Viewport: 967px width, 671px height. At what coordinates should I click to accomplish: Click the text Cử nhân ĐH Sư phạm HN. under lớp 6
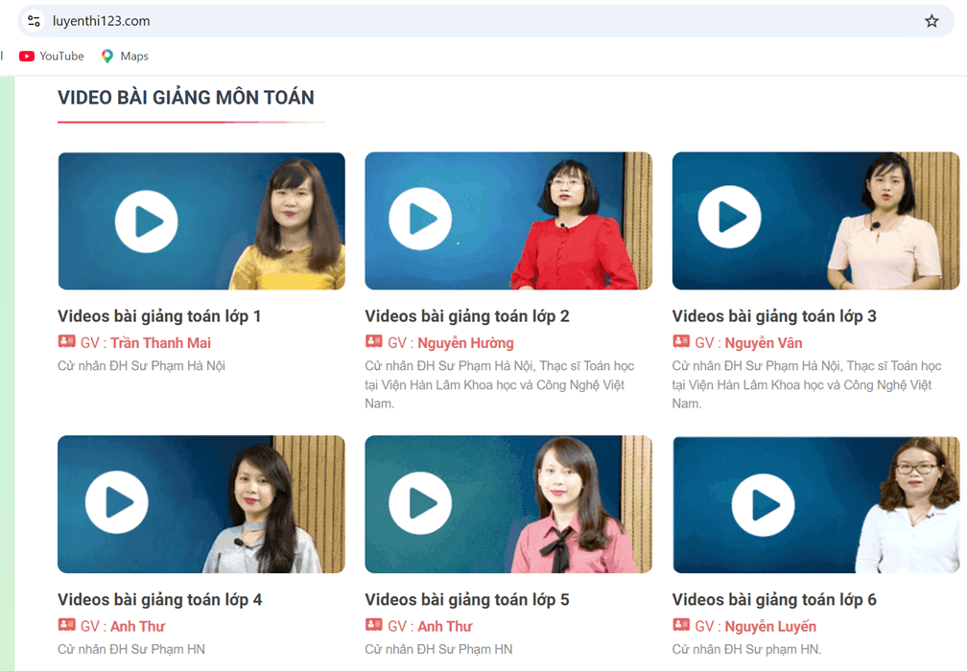coord(746,650)
